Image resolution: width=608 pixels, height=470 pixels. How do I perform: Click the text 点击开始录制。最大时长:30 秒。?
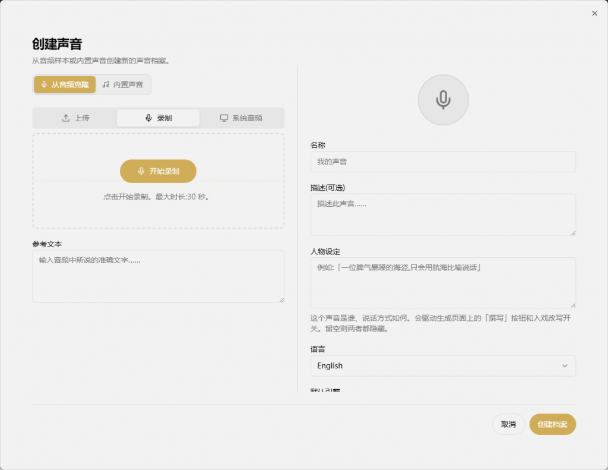(x=156, y=197)
